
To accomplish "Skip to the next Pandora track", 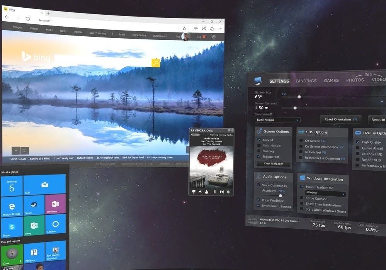I will [223, 191].
